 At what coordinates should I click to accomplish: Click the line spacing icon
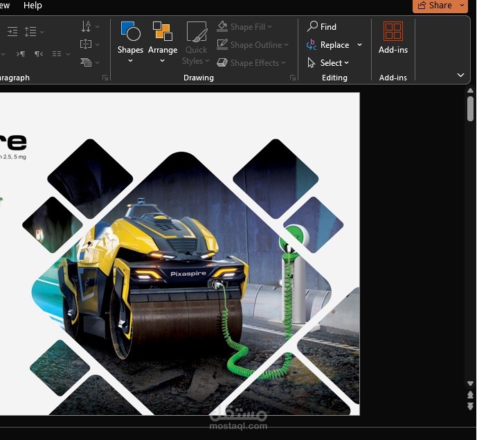pos(30,31)
